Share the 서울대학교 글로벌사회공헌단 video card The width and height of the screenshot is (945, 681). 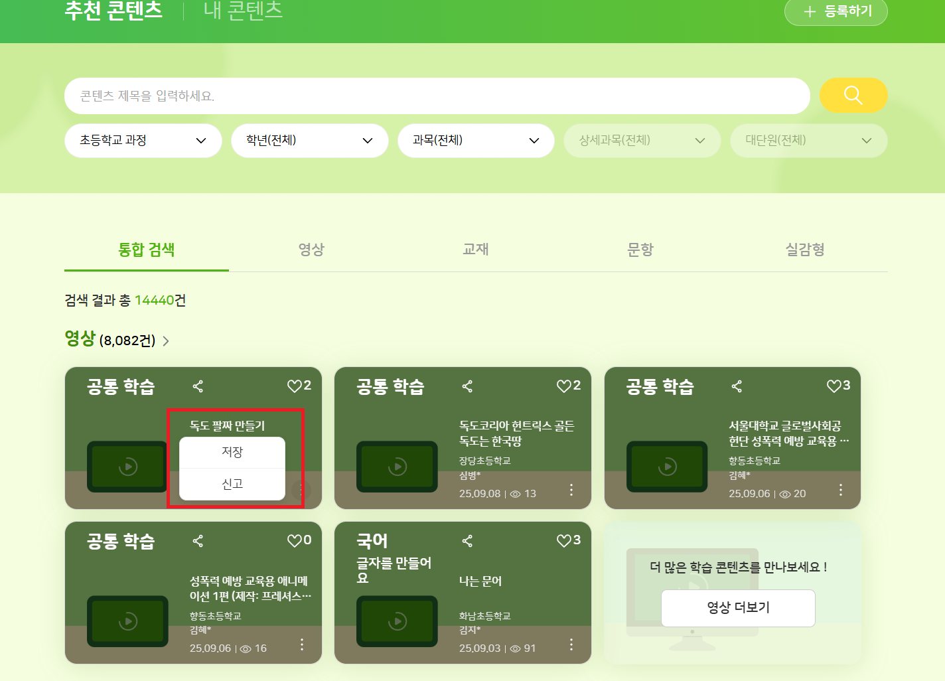(x=737, y=386)
